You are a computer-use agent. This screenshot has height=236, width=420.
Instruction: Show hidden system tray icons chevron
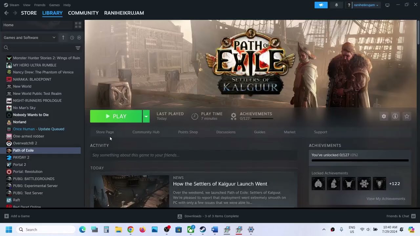[324, 229]
